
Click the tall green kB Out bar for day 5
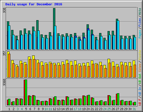pyautogui.click(x=26, y=92)
